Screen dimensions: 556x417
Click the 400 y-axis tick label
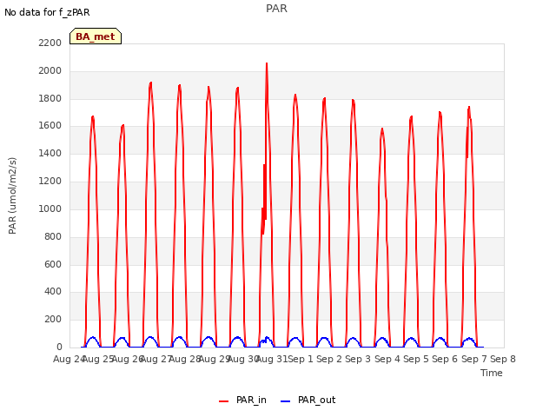pos(53,292)
